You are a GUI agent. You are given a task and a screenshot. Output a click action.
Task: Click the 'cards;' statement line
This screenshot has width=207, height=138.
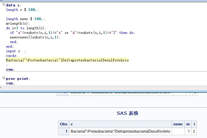coord(12,56)
